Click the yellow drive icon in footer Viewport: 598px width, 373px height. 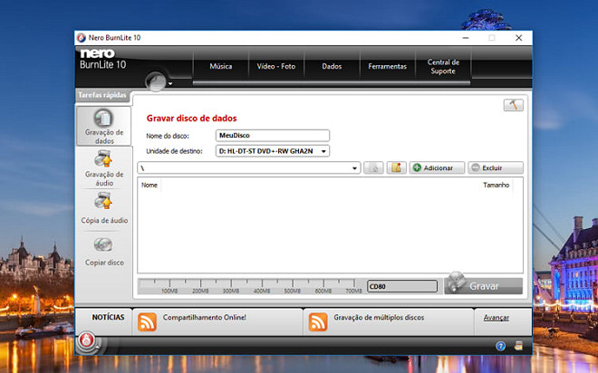point(518,346)
